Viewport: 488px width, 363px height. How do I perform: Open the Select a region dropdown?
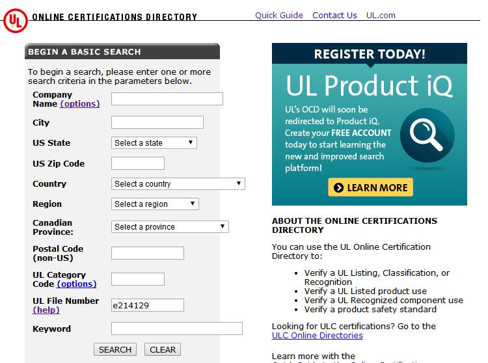coord(155,204)
